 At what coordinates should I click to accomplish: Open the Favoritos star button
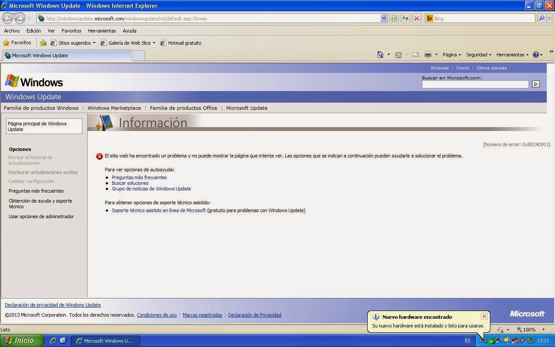coord(17,43)
